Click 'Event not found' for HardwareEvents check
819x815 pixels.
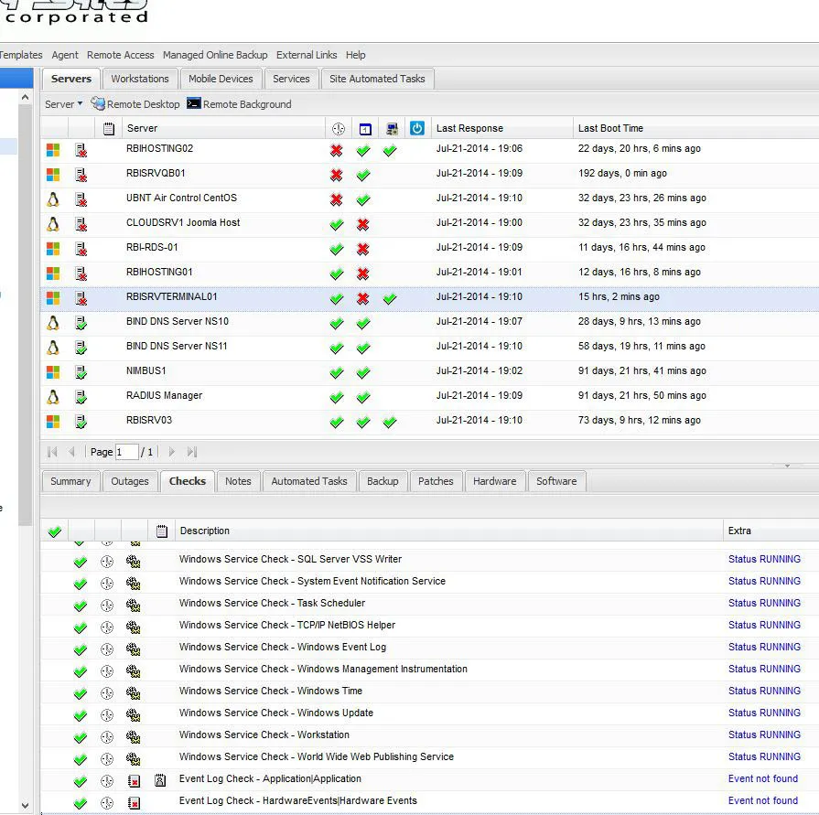coord(762,801)
